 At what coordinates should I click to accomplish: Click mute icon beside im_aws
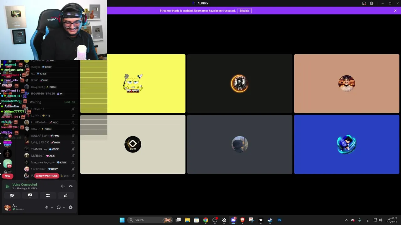pyautogui.click(x=73, y=162)
